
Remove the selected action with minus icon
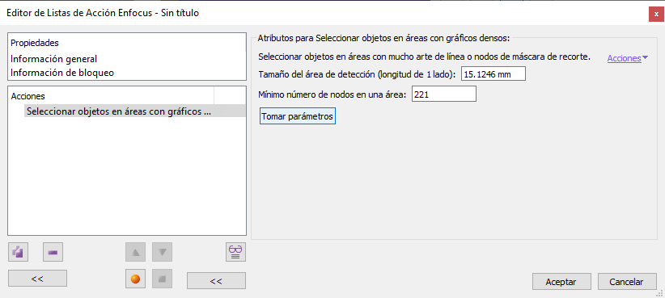[x=53, y=253]
